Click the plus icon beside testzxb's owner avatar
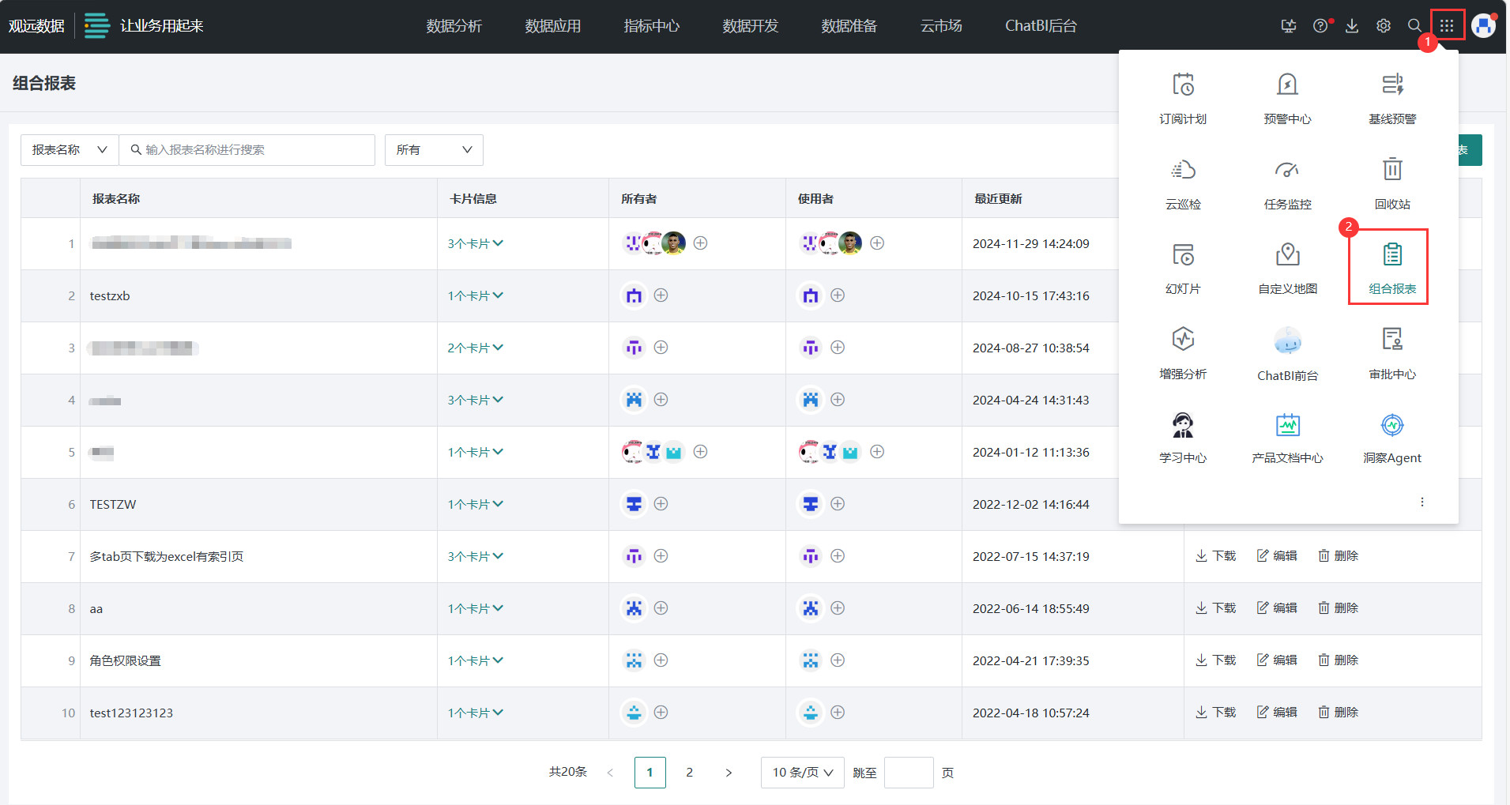 661,295
